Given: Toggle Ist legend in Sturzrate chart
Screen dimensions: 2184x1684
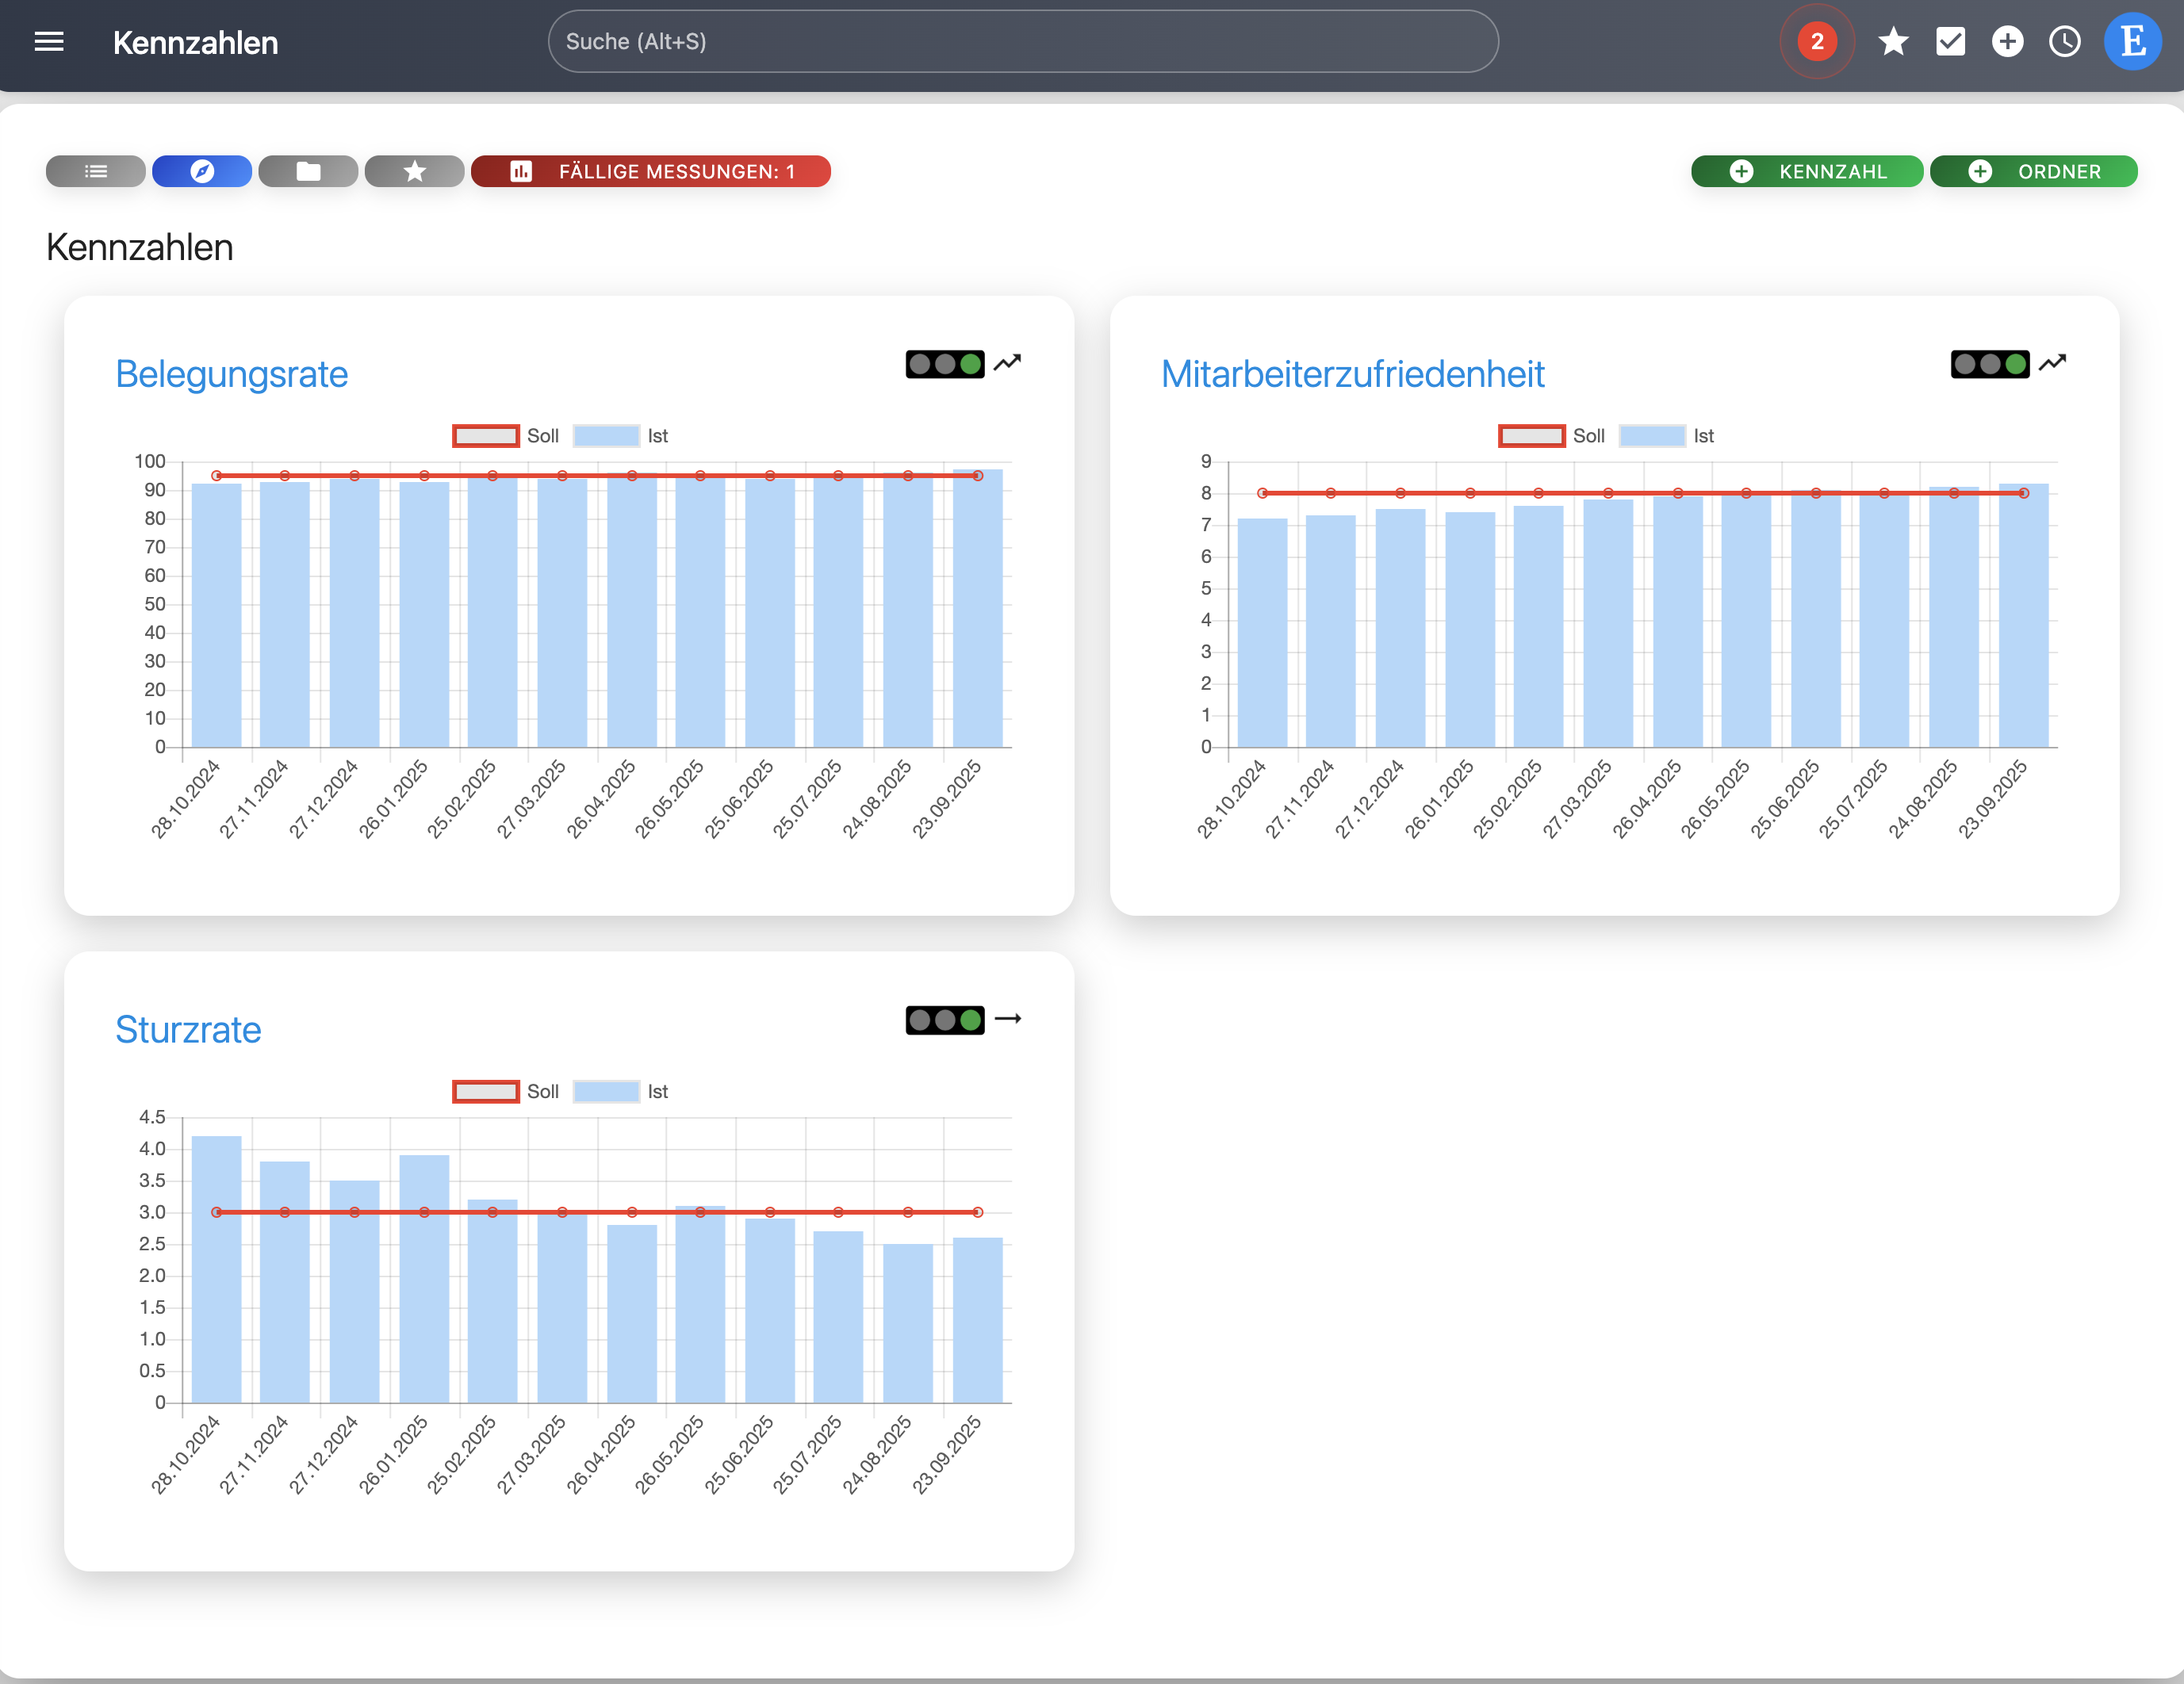Looking at the screenshot, I should (x=621, y=1092).
